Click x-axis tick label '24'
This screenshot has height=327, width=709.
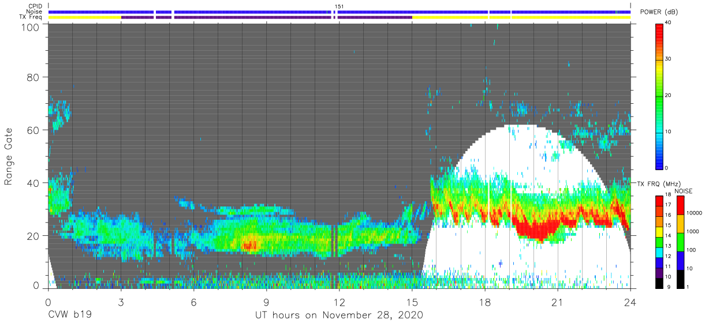coord(630,302)
